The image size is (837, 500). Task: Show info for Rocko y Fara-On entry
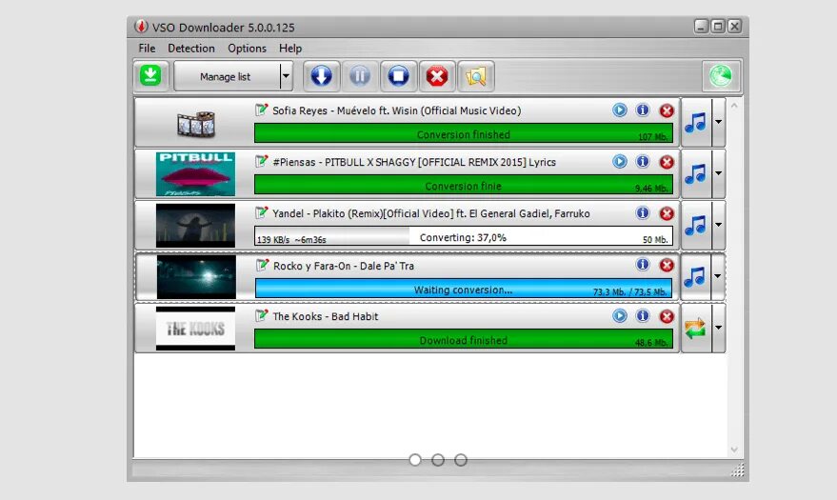[x=643, y=264]
